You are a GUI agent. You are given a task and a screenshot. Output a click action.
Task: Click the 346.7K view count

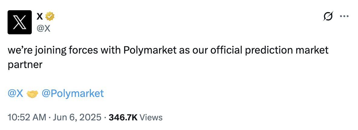(x=123, y=117)
